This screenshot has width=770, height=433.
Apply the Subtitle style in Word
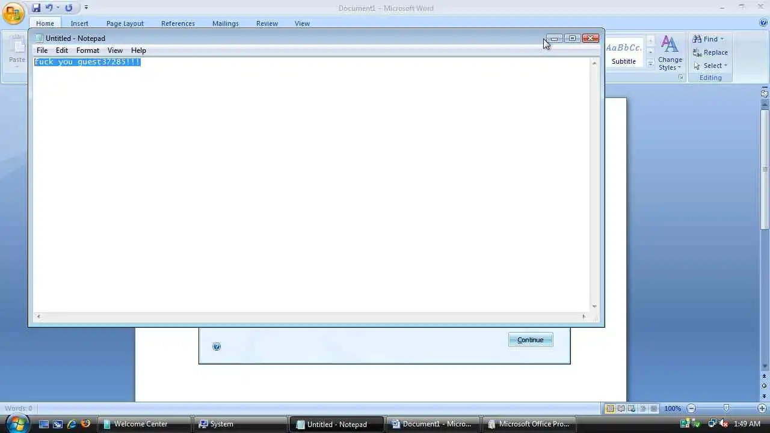pos(624,52)
